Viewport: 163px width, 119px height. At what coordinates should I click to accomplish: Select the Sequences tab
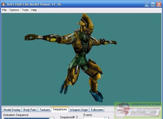coord(60,109)
